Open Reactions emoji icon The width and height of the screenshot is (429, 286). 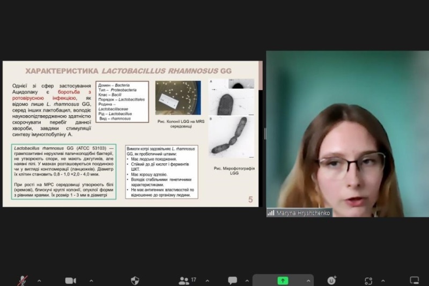[x=332, y=280]
